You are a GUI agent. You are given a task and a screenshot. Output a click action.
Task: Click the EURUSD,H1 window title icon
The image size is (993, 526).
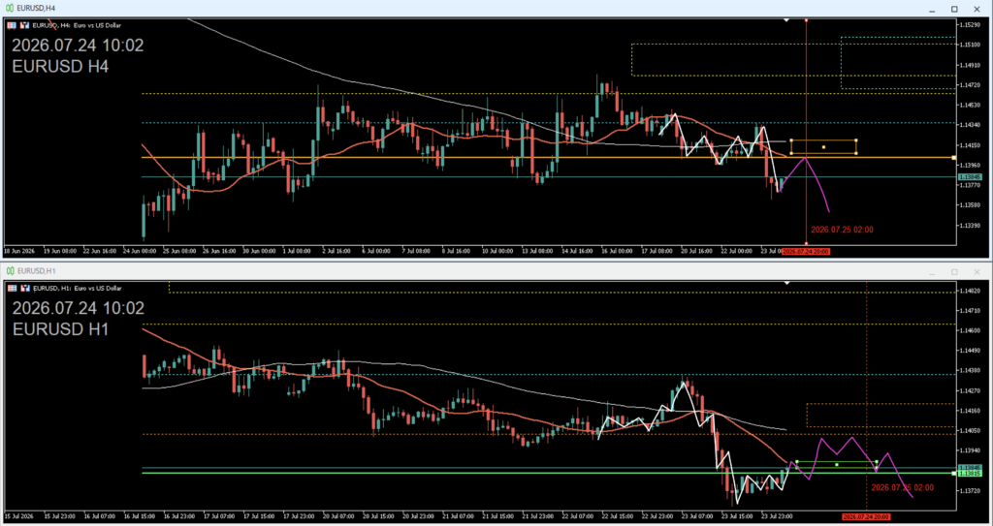click(10, 271)
